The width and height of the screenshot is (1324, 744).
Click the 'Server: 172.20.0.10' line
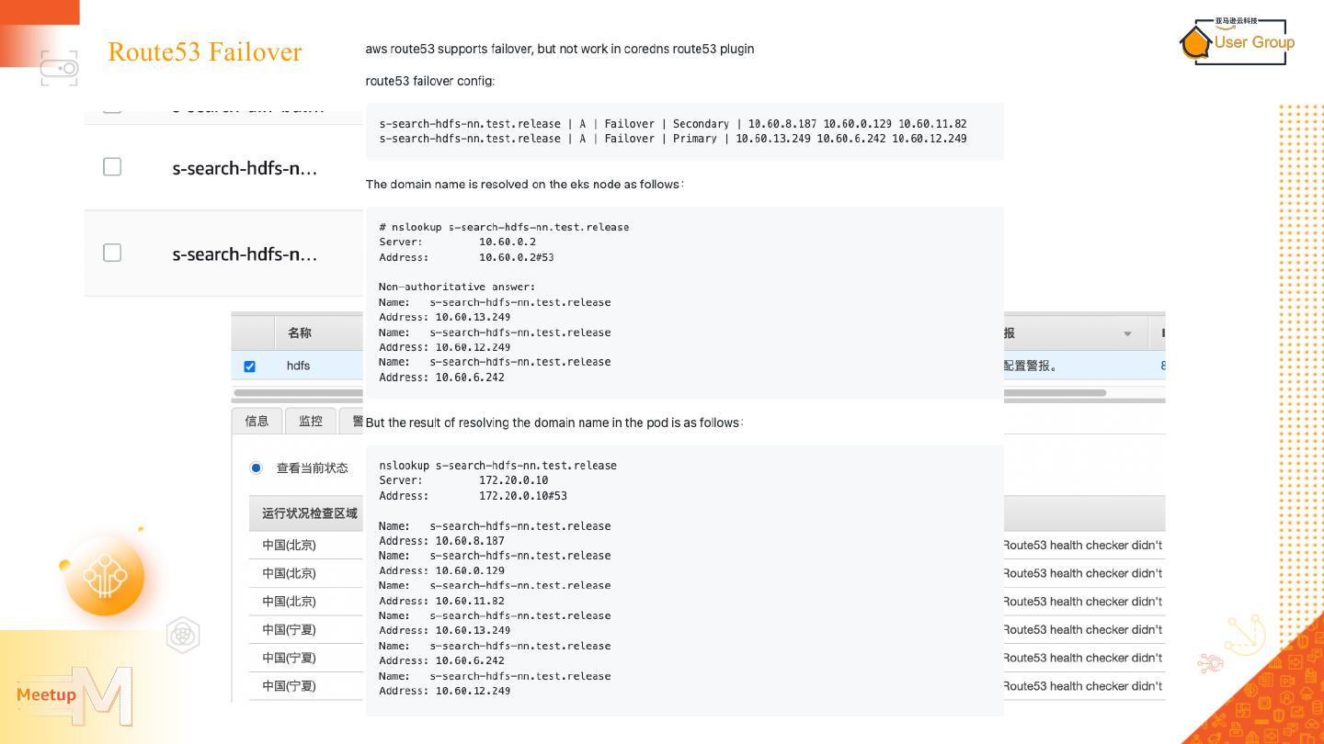click(x=463, y=480)
